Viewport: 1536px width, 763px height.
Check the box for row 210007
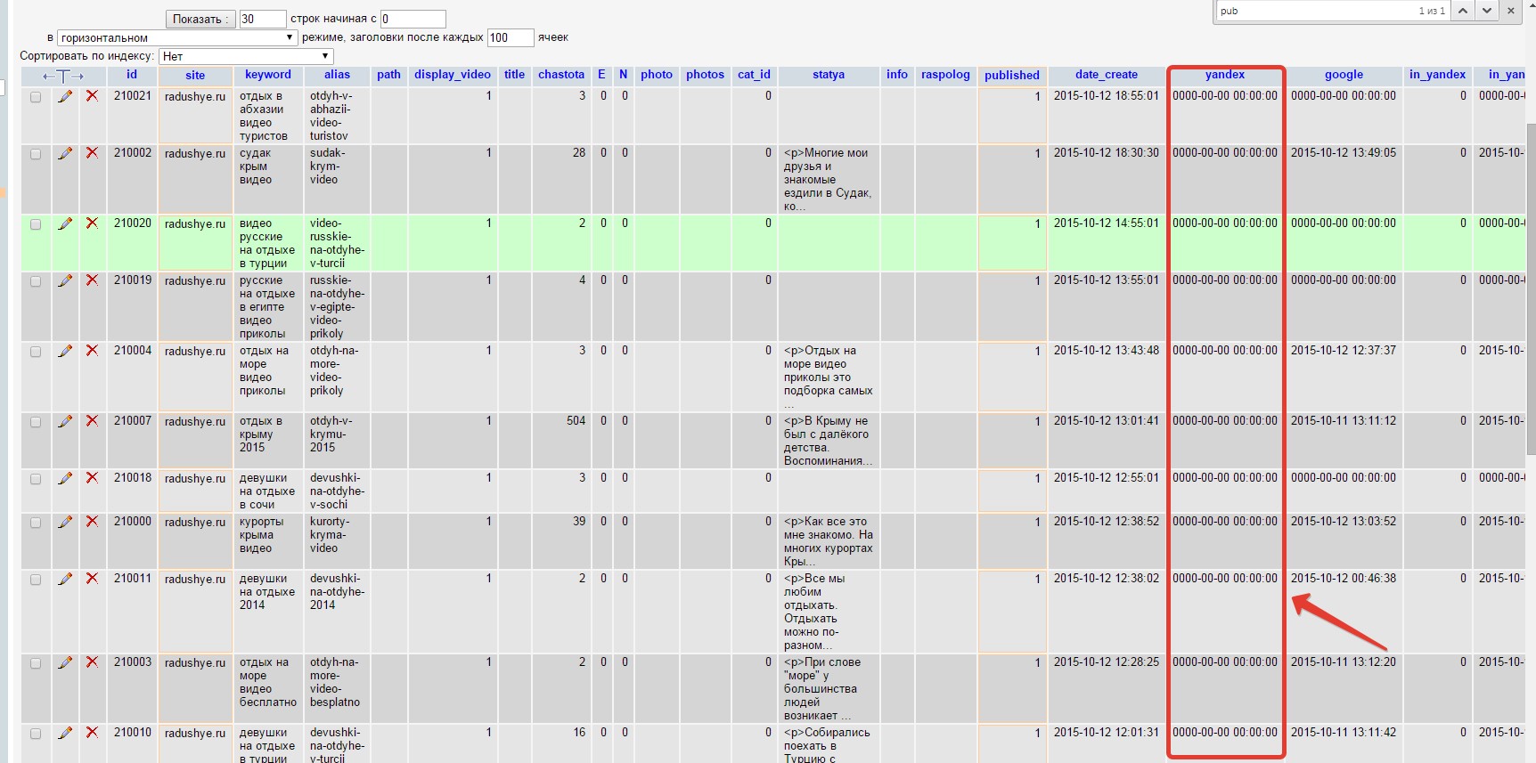(36, 422)
